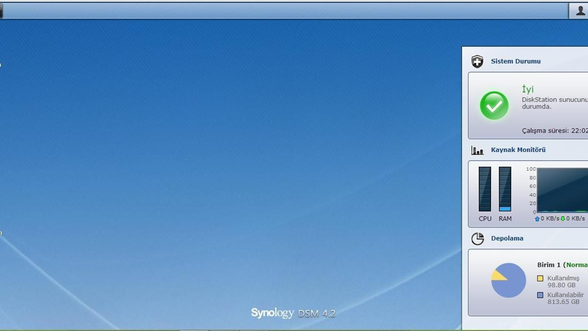
Task: Click the green checkmark status icon
Action: 494,105
